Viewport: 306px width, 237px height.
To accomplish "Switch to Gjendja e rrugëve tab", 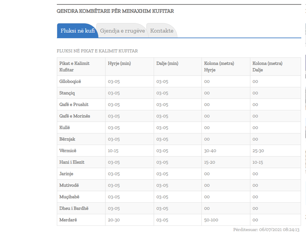I will [x=122, y=31].
